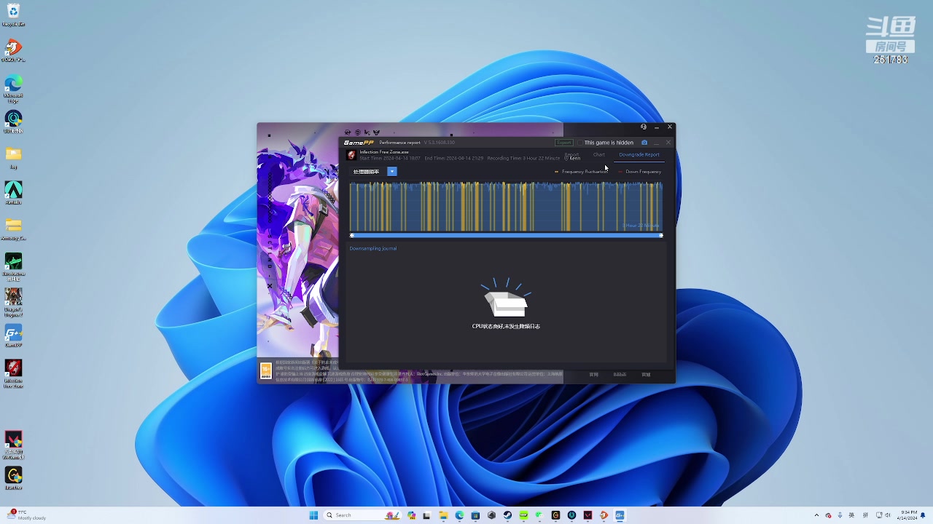Open the Microsoft Edge desktop shortcut

coord(13,88)
